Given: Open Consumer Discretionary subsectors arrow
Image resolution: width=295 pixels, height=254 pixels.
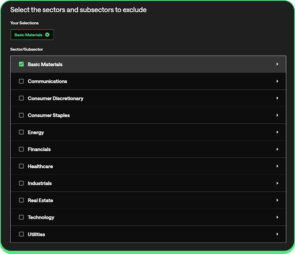Looking at the screenshot, I should coord(277,98).
